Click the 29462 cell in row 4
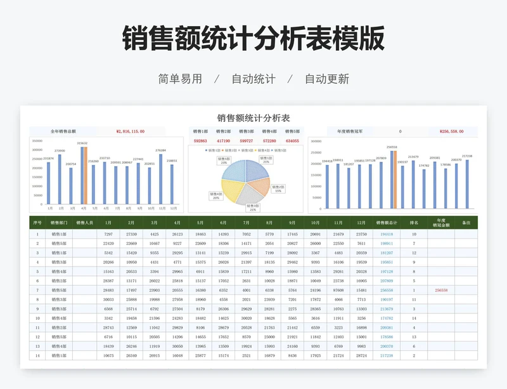Image resolution: width=507 pixels, height=389 pixels. pos(292,262)
